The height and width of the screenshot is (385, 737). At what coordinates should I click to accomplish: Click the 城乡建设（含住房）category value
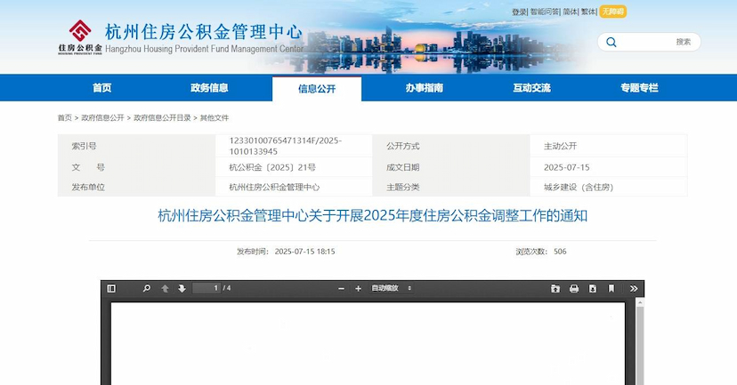point(579,187)
